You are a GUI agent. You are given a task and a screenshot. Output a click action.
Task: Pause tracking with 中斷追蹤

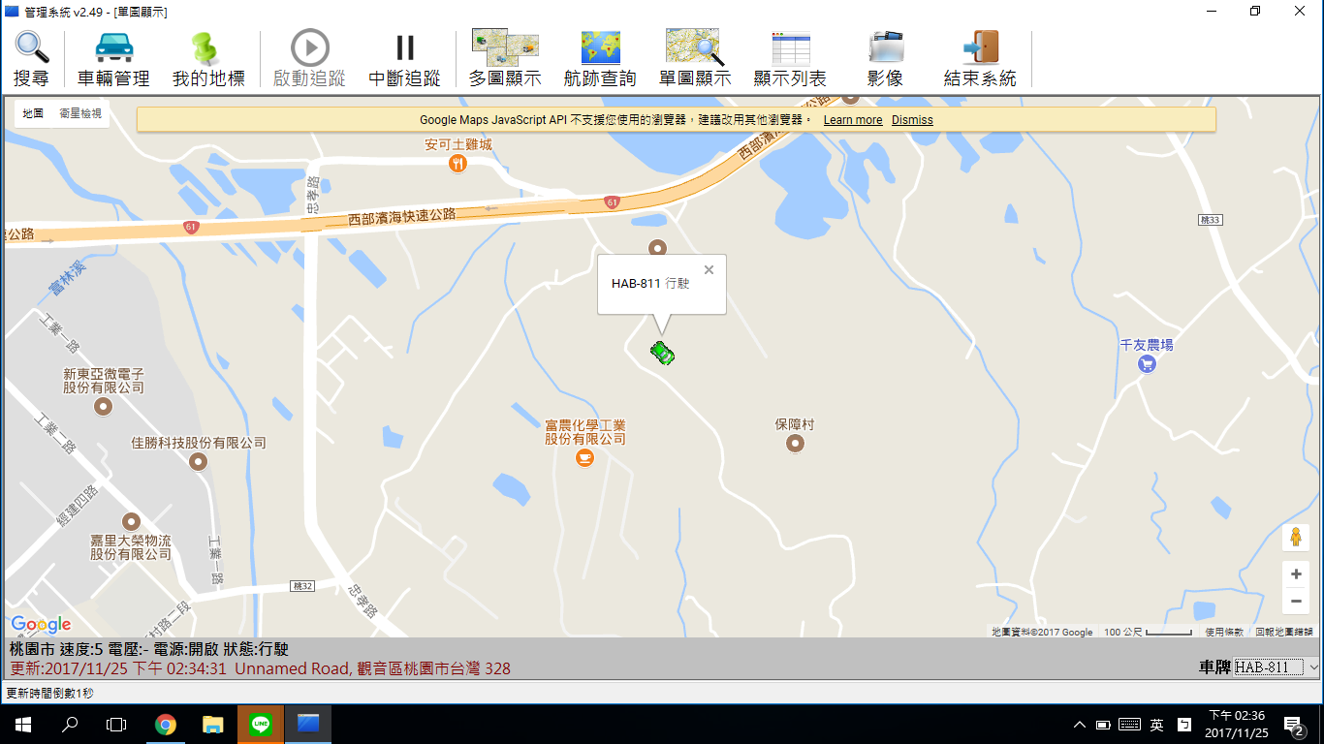click(404, 59)
